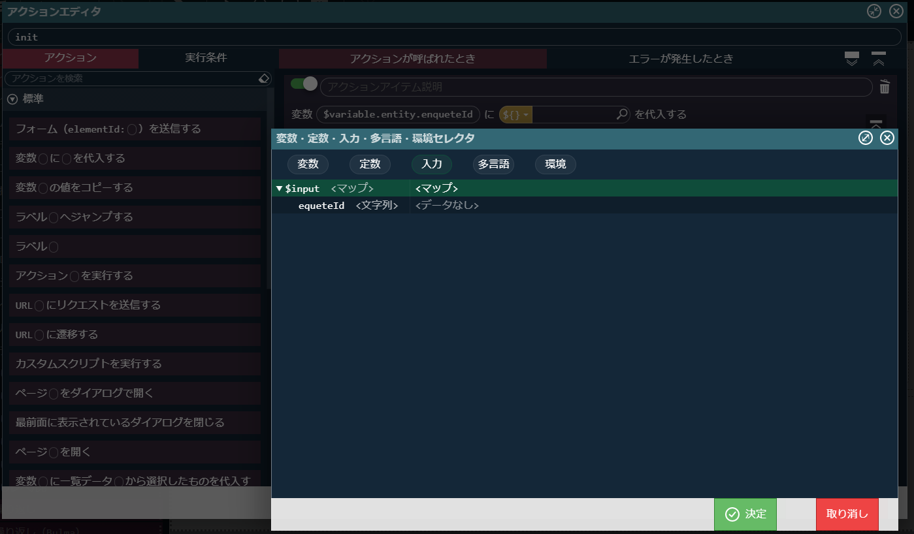Click the eraser icon in action search
The width and height of the screenshot is (914, 534).
(264, 78)
